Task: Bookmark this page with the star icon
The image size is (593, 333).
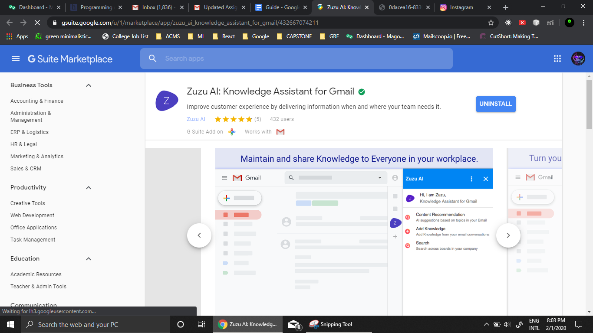Action: click(491, 23)
